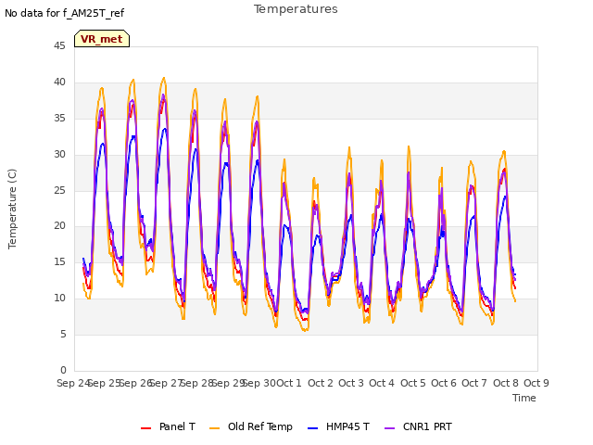Click the VR_met label box
The height and width of the screenshot is (445, 593).
click(x=102, y=39)
